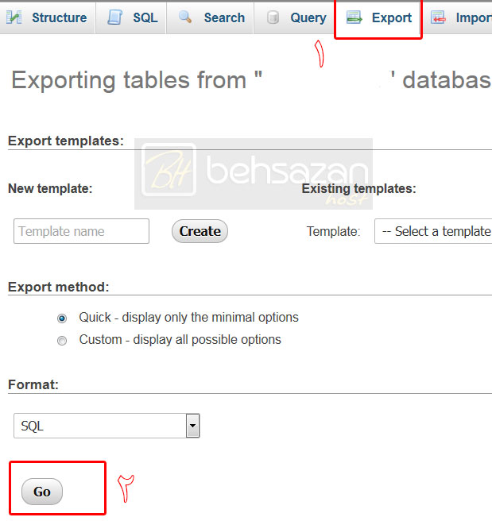Open the SQL tab

pos(131,17)
